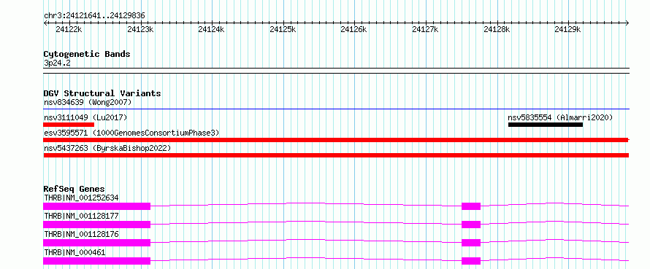Click small exon of THRB|NM_001252634
The width and height of the screenshot is (650, 269).
click(471, 206)
